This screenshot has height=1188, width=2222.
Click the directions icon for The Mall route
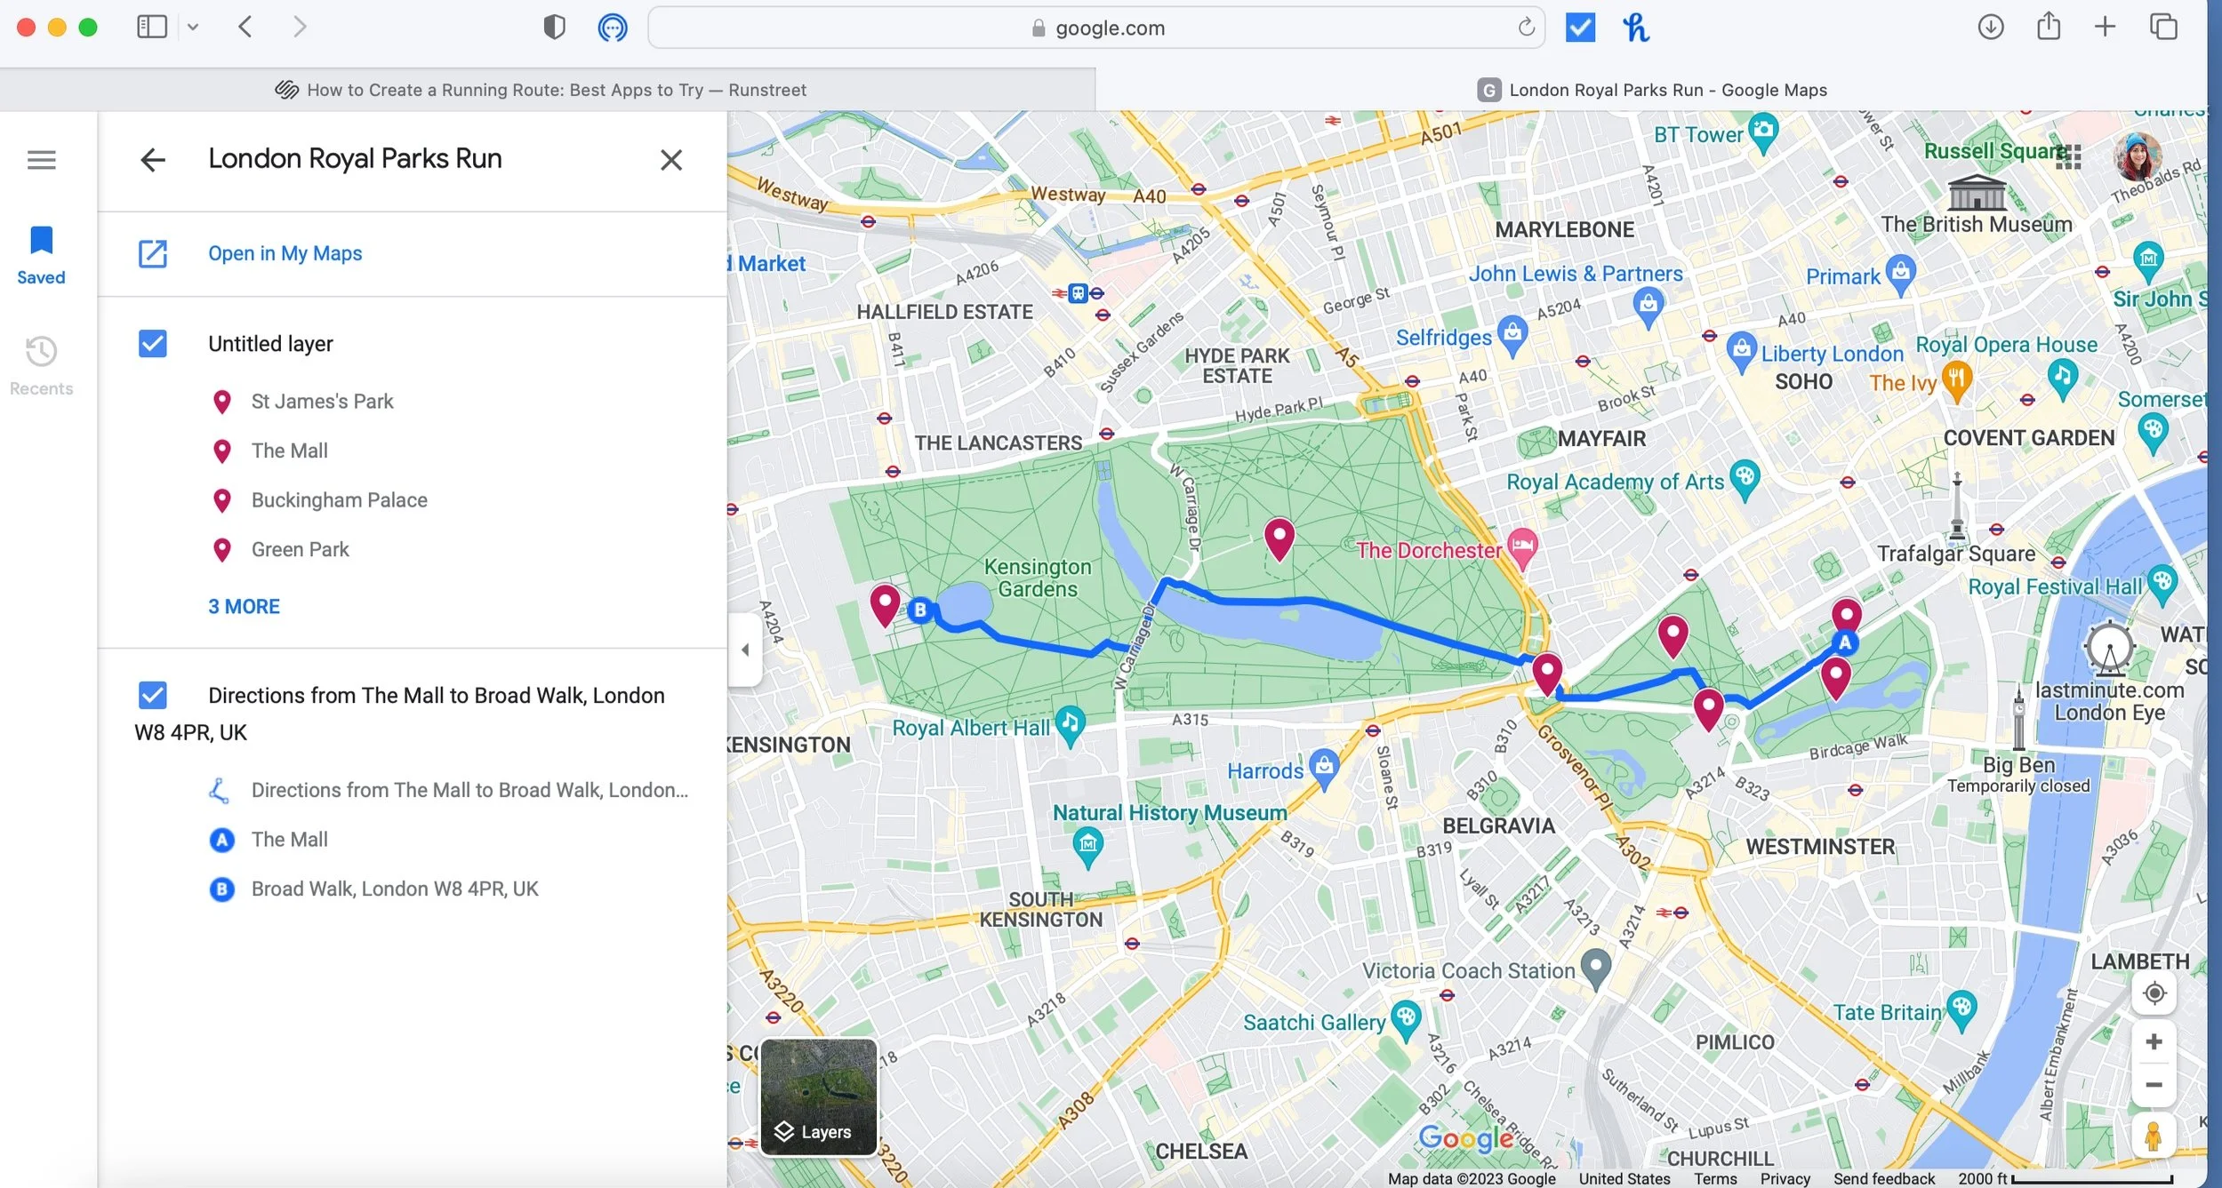221,789
